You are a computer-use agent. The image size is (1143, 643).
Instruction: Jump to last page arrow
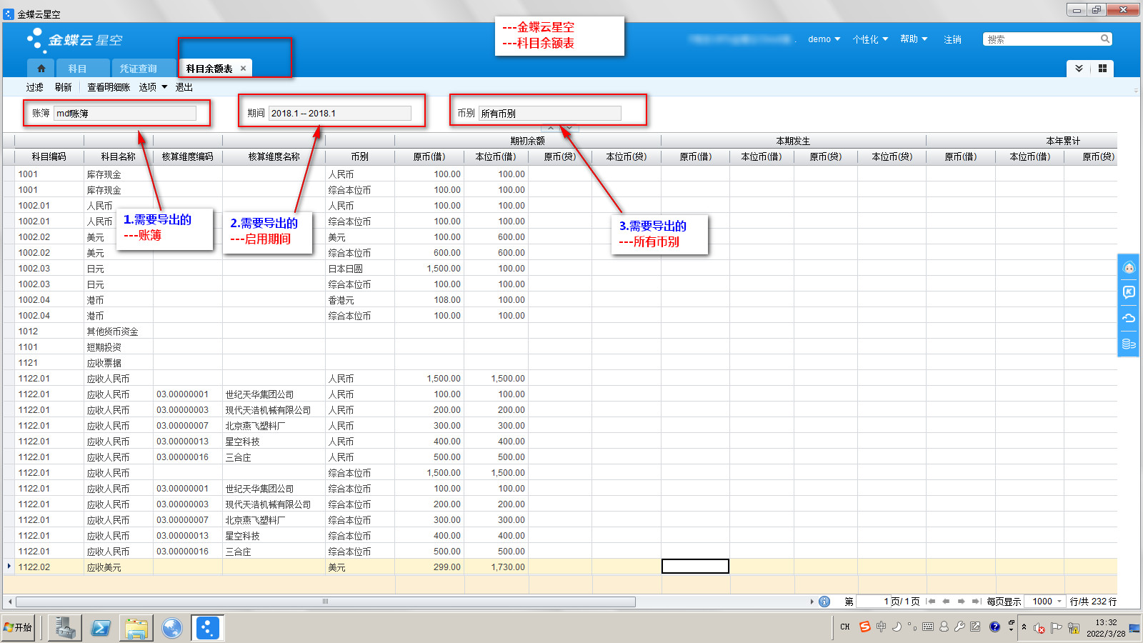pos(976,602)
